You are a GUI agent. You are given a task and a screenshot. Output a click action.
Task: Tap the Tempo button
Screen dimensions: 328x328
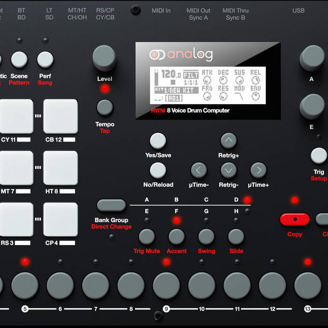coord(104,108)
